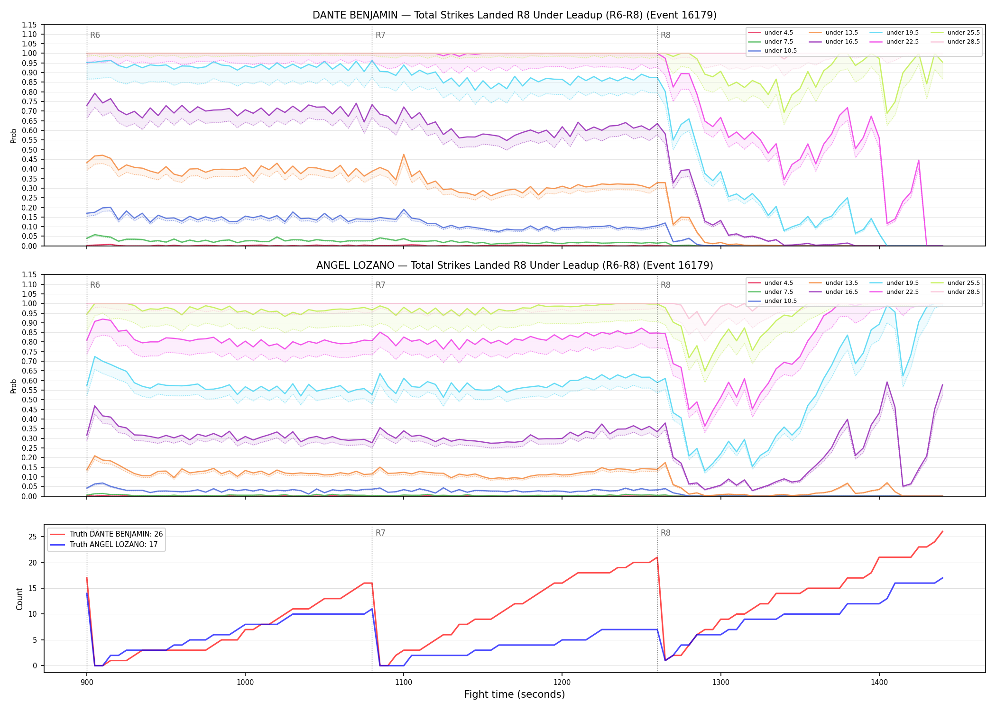Select 'under 10.5' in Dante Benjamin legend
The width and height of the screenshot is (996, 711).
click(x=772, y=51)
